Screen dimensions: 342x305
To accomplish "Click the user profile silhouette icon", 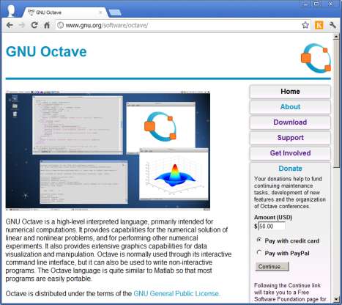I will (x=11, y=10).
